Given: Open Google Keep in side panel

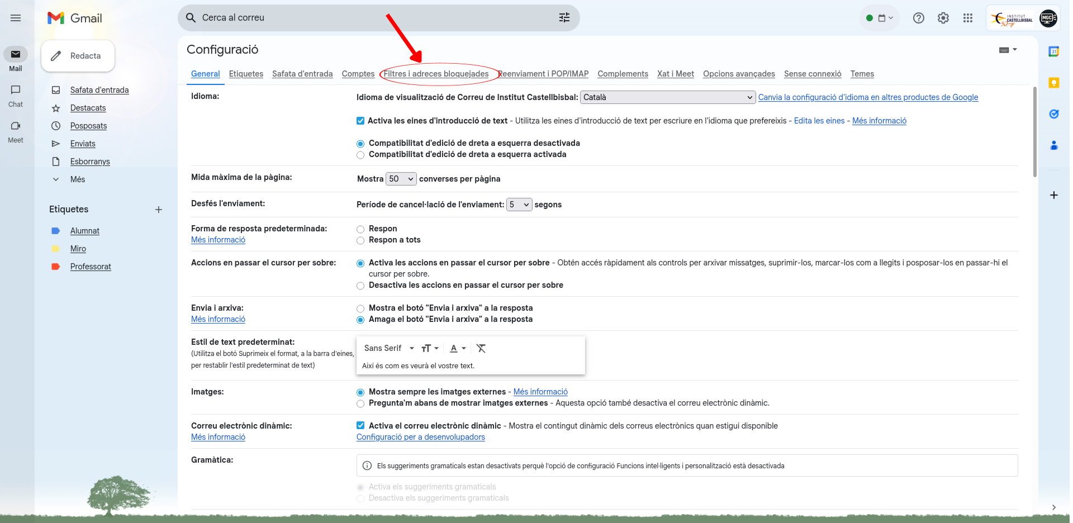Looking at the screenshot, I should [1053, 83].
